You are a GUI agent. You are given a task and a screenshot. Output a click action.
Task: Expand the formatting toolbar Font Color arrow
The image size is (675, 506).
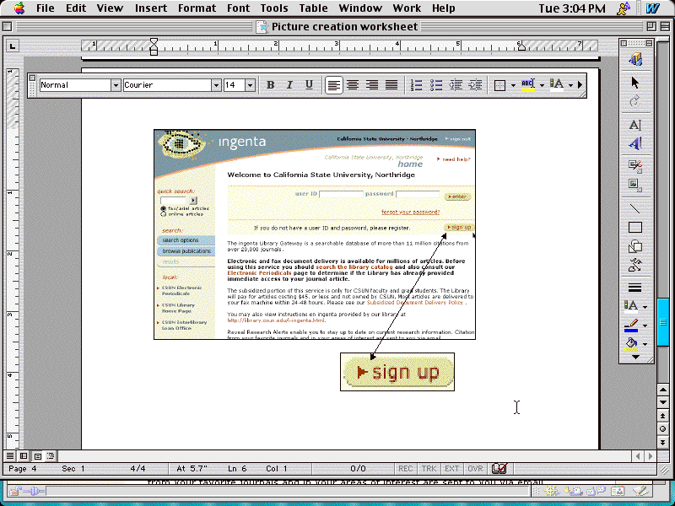[x=571, y=85]
